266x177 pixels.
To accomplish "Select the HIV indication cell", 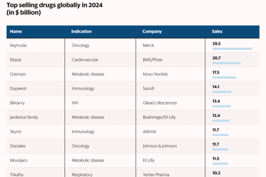I will [75, 103].
